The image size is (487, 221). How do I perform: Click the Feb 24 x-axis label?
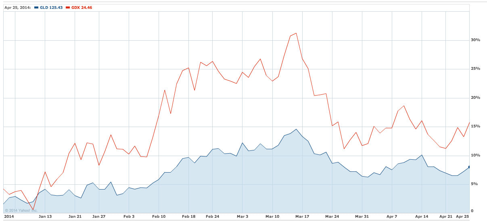(212, 217)
